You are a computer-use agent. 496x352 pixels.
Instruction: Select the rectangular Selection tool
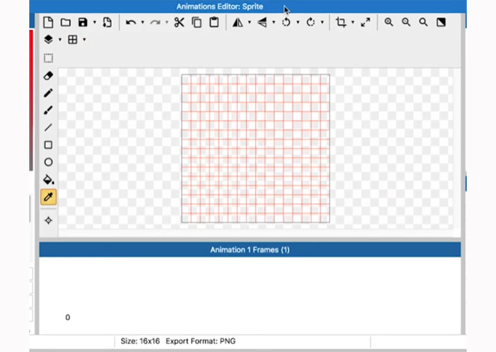click(x=48, y=59)
